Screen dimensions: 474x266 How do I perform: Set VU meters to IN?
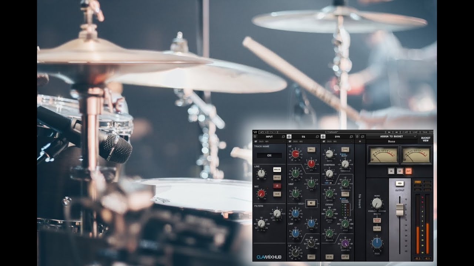391,171
